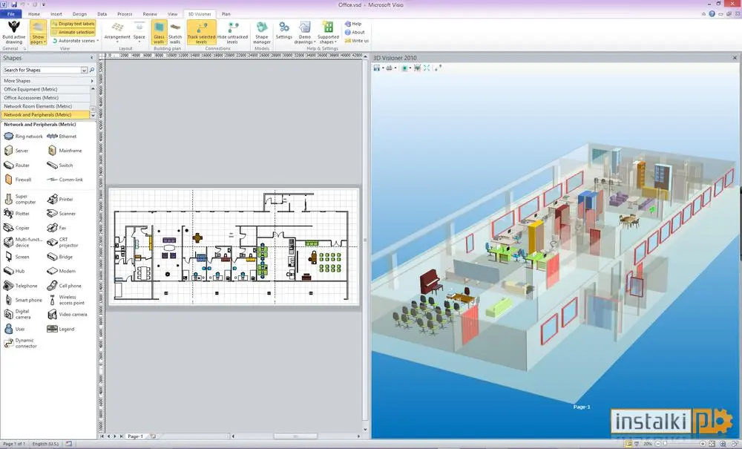Select the Video camera shape
Viewport: 742px width, 449px height.
click(68, 315)
